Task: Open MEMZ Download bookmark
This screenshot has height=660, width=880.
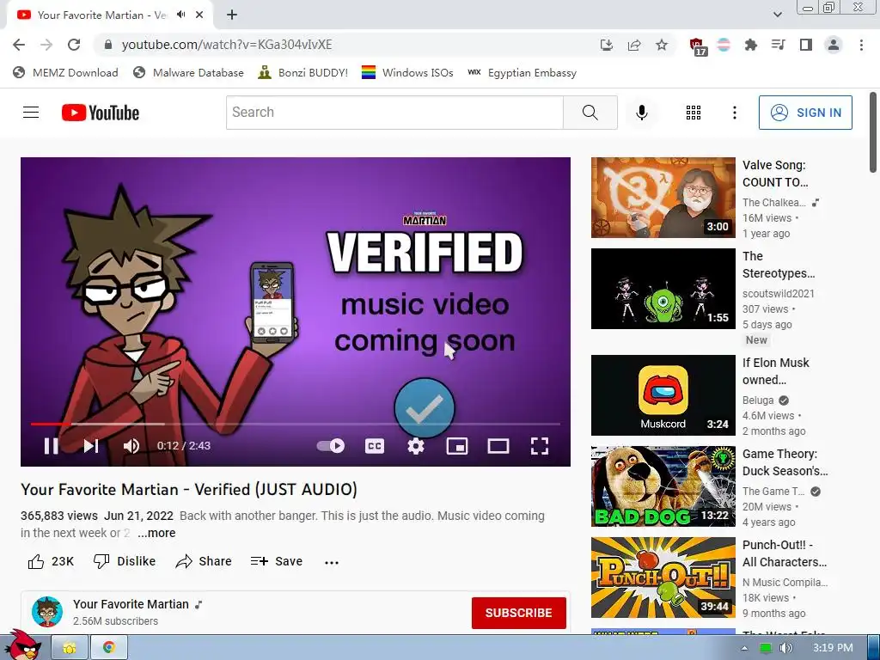Action: 65,72
